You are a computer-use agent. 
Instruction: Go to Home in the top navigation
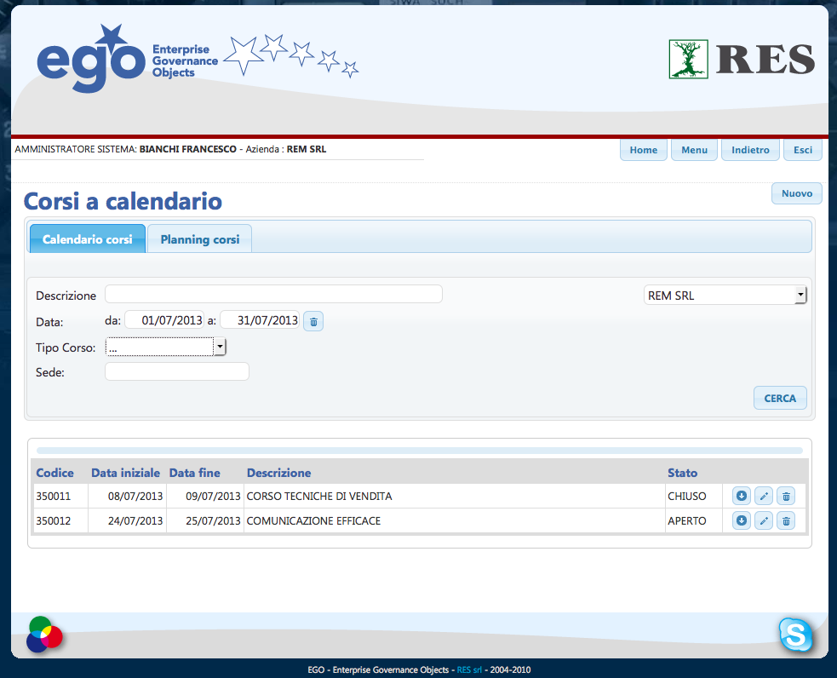pyautogui.click(x=643, y=150)
